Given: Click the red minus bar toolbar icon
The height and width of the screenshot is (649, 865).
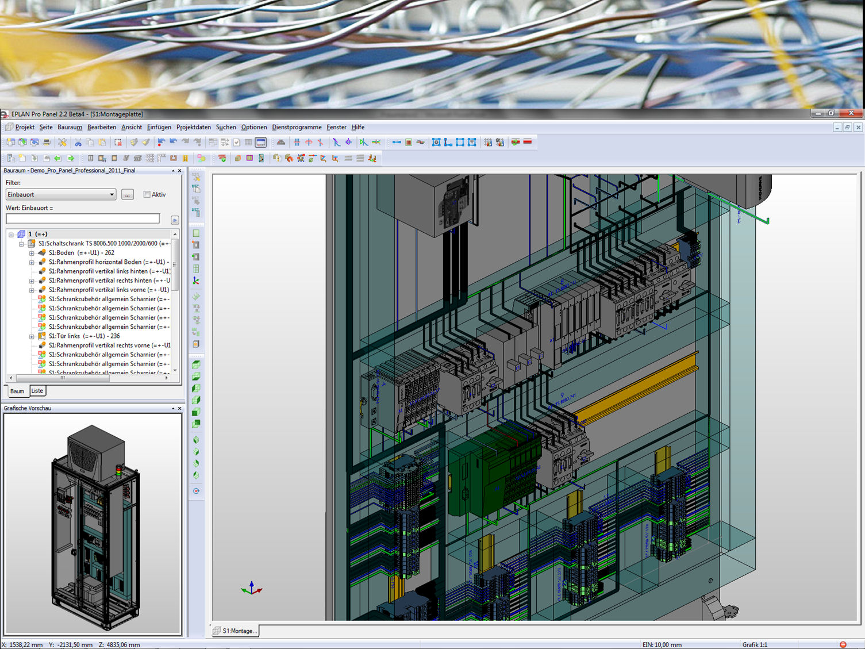Looking at the screenshot, I should pyautogui.click(x=528, y=142).
